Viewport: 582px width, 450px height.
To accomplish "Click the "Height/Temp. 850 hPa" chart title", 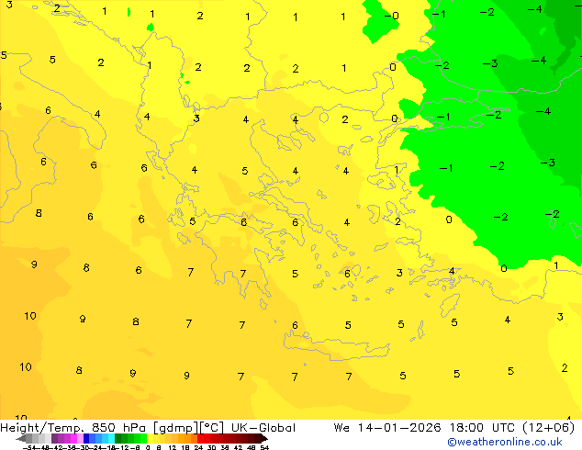I will click(x=73, y=428).
